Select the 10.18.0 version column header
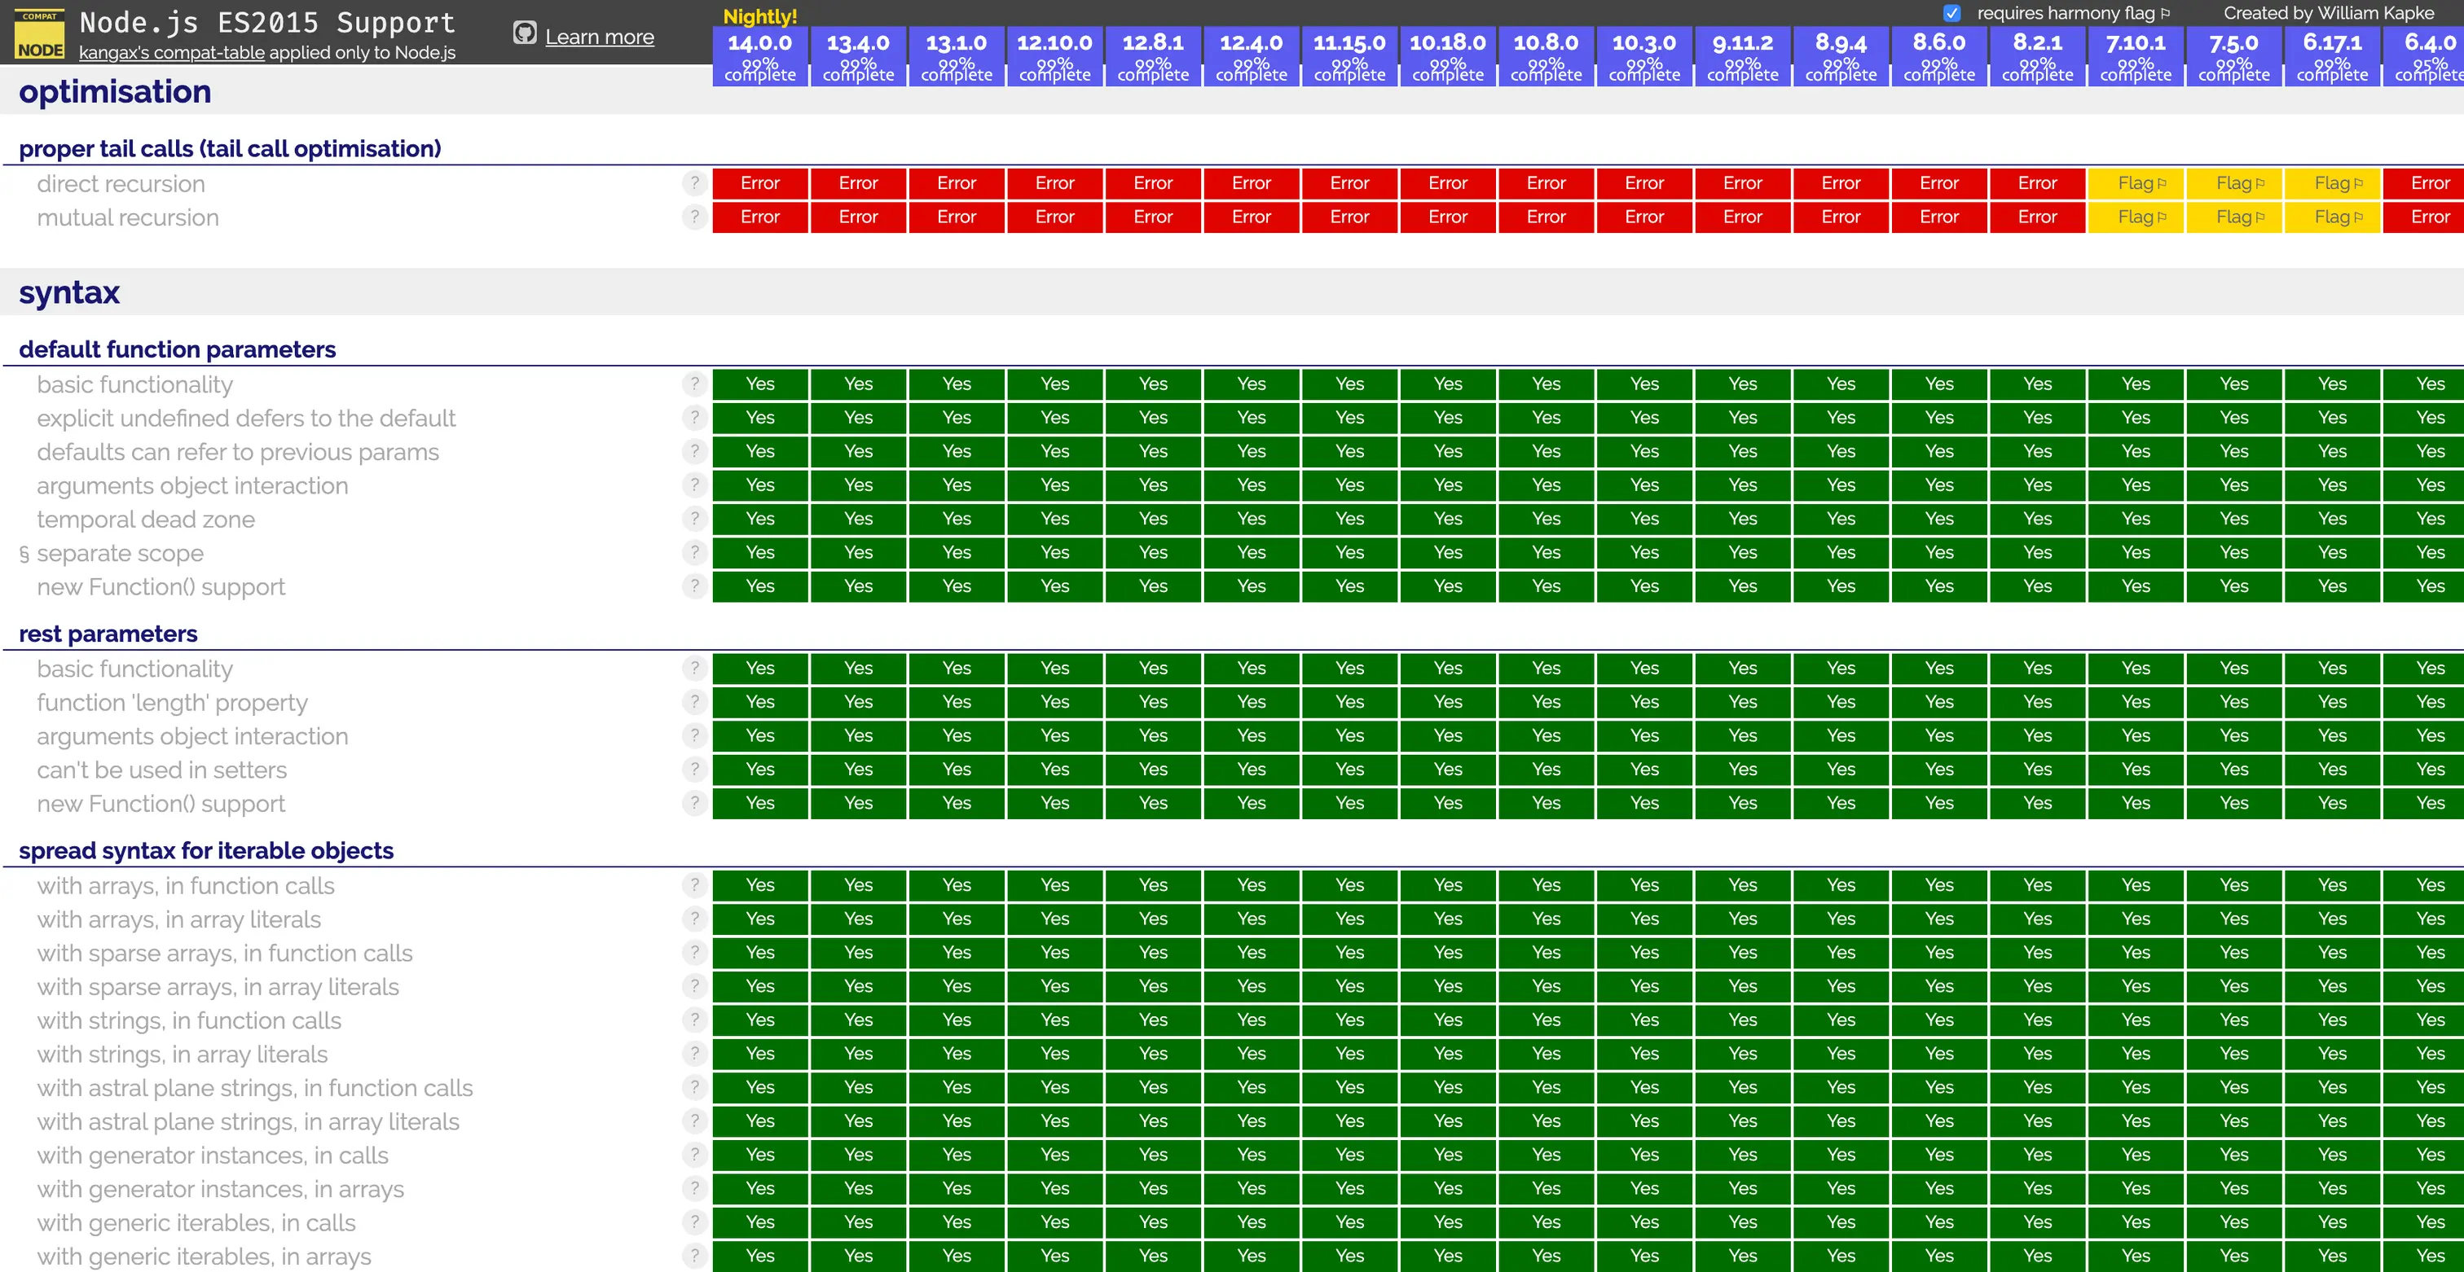 [1447, 55]
